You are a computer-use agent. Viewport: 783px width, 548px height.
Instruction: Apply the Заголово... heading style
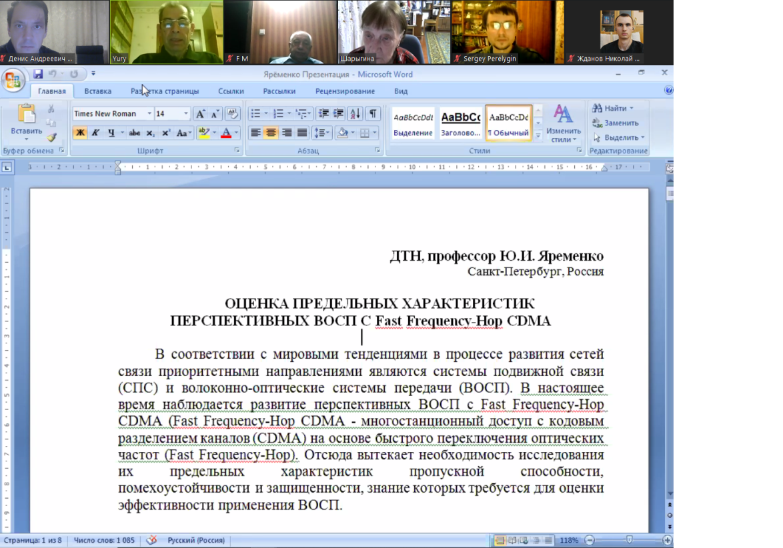460,123
